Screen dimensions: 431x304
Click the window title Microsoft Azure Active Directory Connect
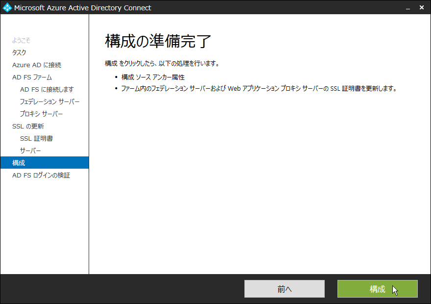82,8
